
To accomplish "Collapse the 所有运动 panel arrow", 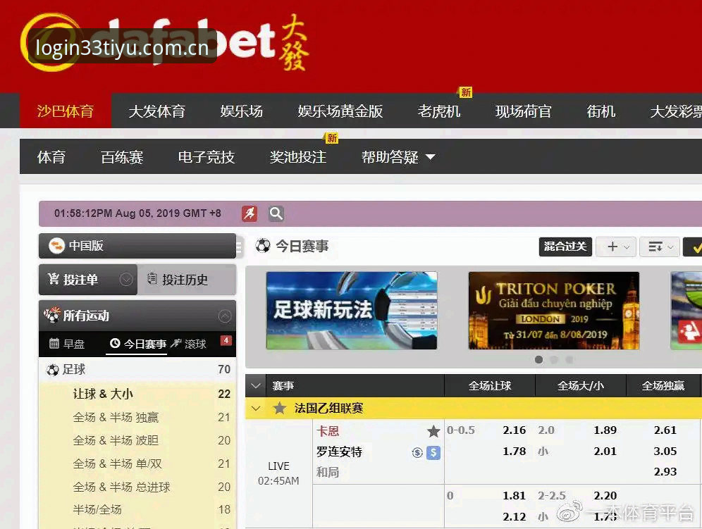I will [x=225, y=316].
